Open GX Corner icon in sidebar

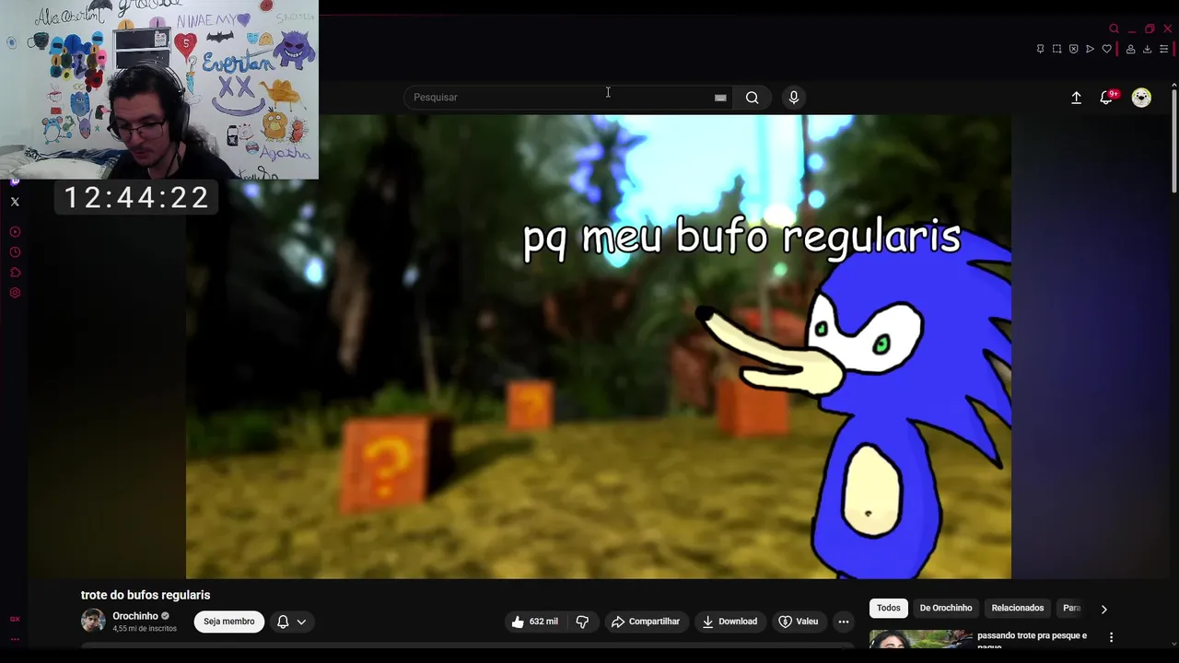[15, 619]
